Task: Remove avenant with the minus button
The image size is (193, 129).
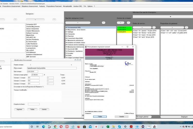Action: click(128, 23)
